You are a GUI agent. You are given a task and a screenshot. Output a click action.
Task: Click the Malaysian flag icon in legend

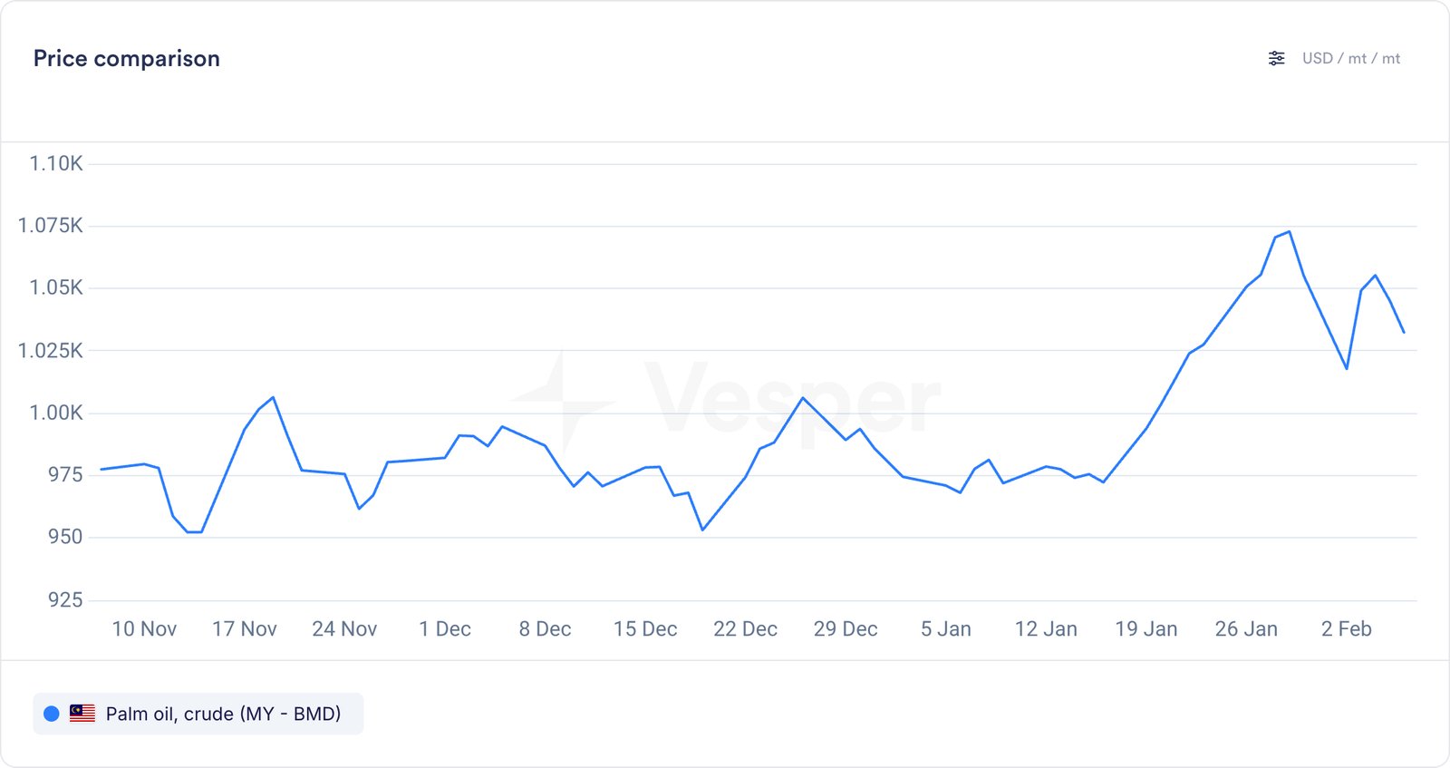click(82, 714)
